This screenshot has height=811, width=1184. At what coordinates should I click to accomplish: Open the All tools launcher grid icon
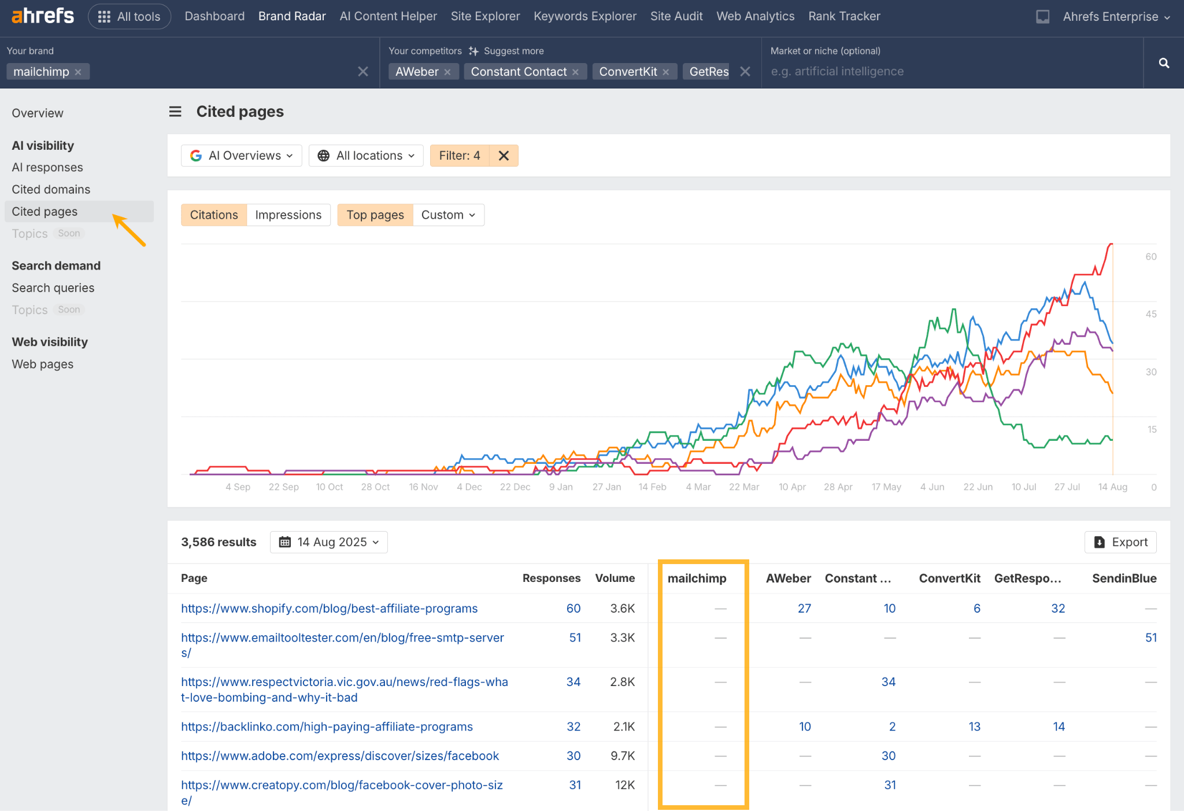(104, 16)
